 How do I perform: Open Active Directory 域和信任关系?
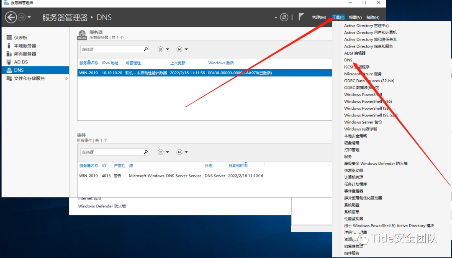coord(370,39)
